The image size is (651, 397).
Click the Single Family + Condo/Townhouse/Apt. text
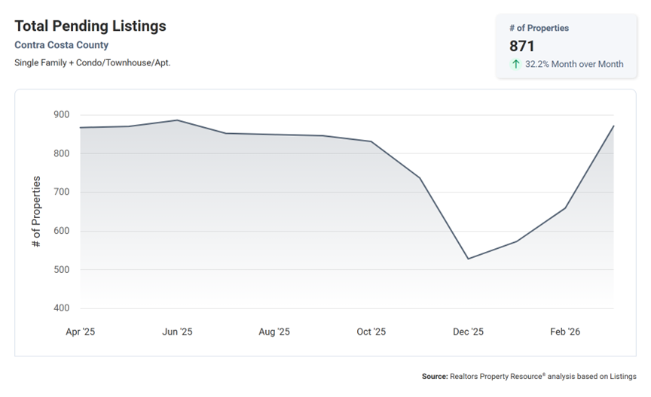93,62
